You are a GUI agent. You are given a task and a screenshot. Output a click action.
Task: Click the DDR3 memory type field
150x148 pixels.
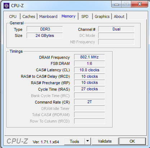45,29
